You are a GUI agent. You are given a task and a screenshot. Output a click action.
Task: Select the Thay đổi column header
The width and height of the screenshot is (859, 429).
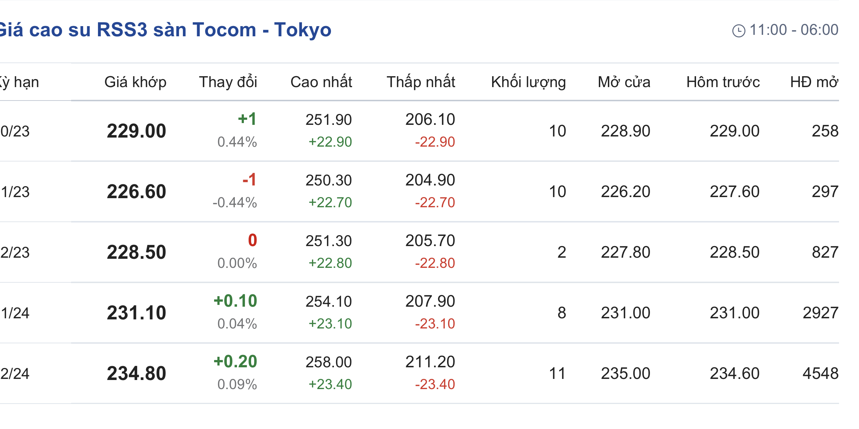(228, 82)
